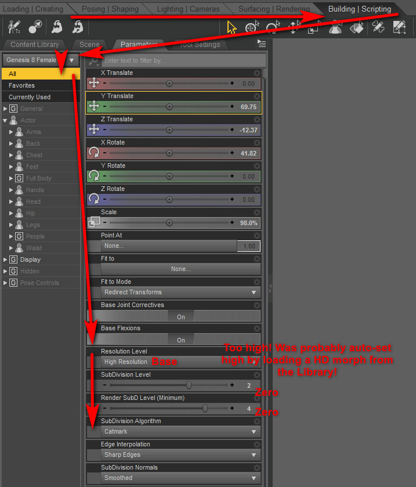Select the yellow arrow Node Selection tool
The height and width of the screenshot is (487, 416).
pos(231,27)
